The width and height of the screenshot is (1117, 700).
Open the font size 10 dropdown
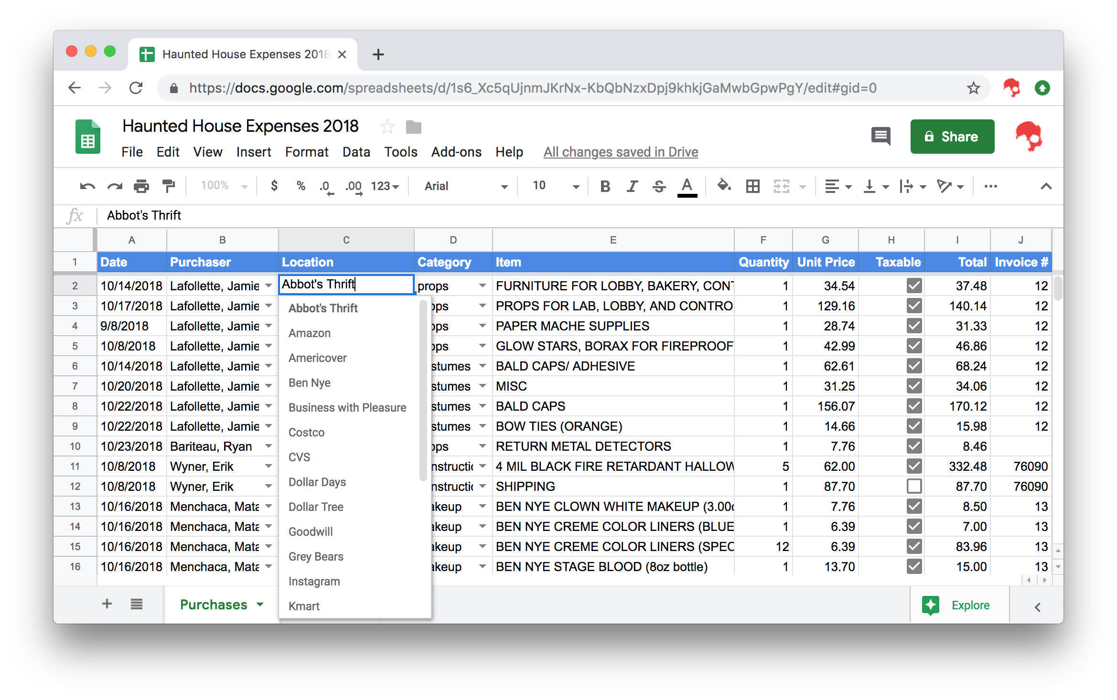point(556,186)
